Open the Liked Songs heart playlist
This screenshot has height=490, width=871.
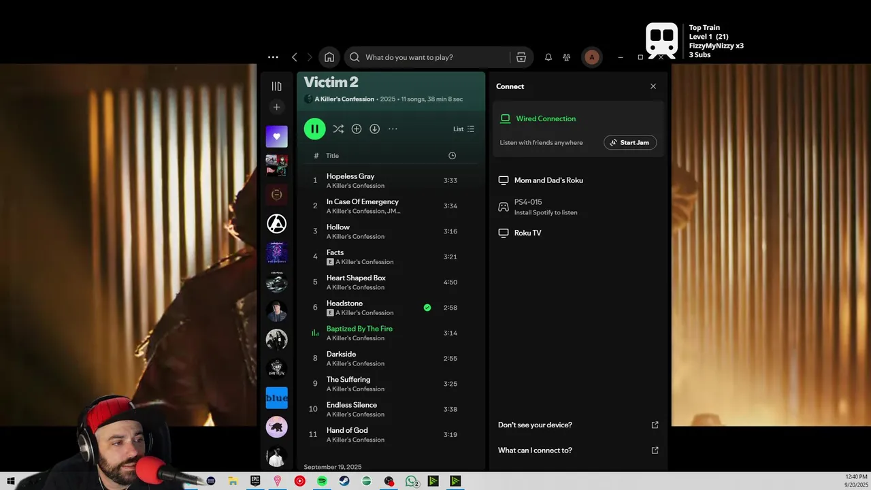point(276,136)
